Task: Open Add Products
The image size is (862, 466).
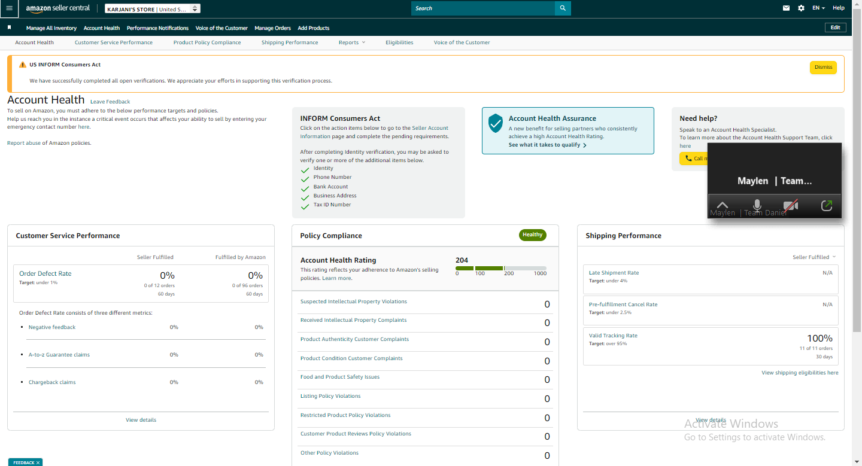Action: pyautogui.click(x=314, y=28)
